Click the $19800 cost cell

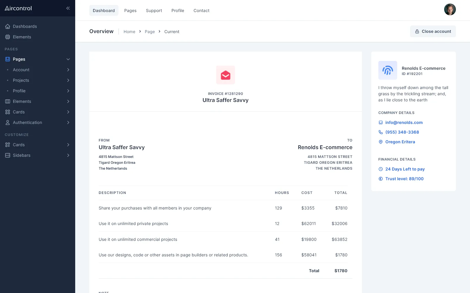[309, 239]
